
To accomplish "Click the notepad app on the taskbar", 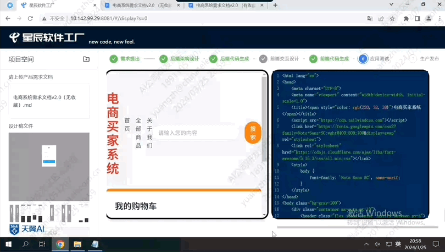I will point(95,244).
